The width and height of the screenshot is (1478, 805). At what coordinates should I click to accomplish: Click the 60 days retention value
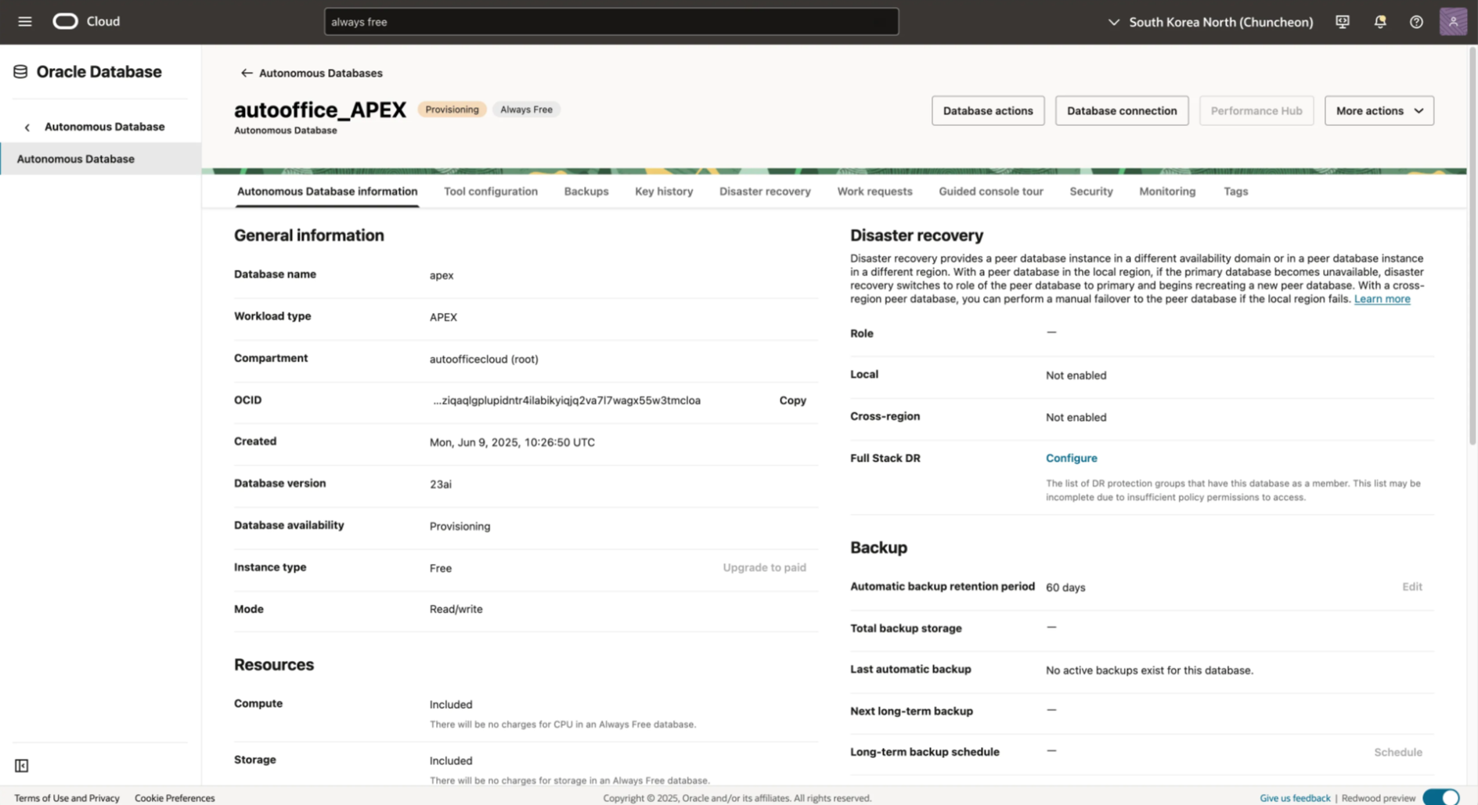coord(1065,588)
